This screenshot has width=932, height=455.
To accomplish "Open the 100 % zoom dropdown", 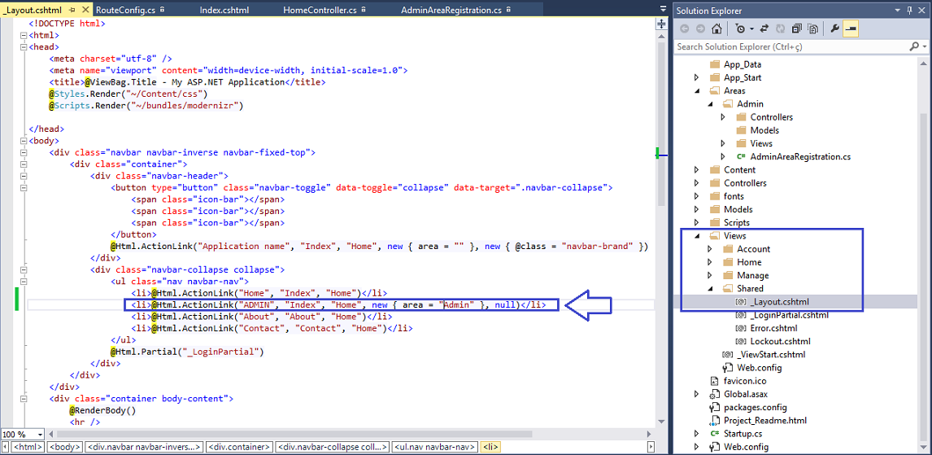I will (40, 434).
